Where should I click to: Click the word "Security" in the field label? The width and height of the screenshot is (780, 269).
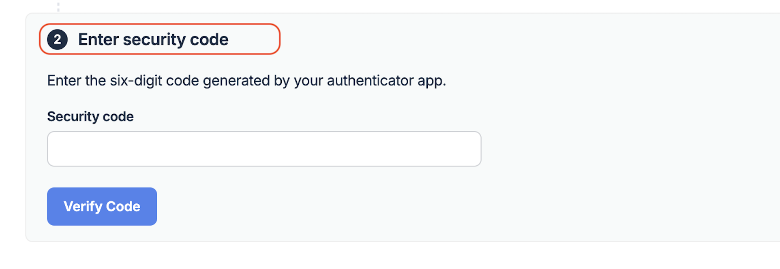73,117
